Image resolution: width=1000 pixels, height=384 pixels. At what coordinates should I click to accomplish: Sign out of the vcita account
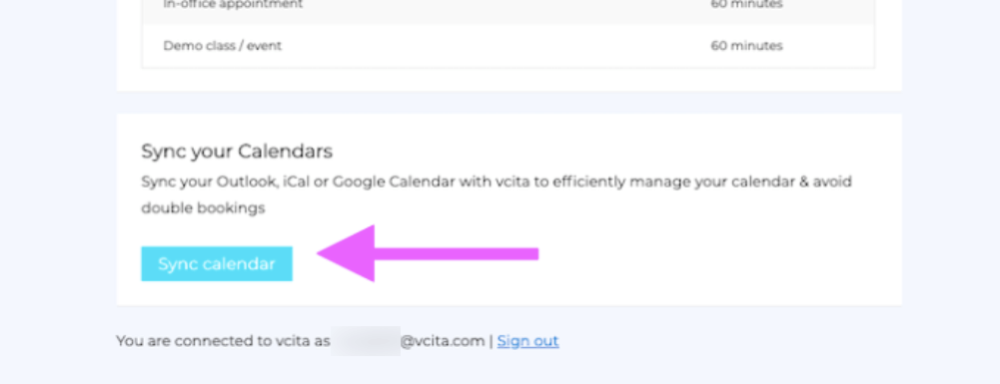(528, 341)
